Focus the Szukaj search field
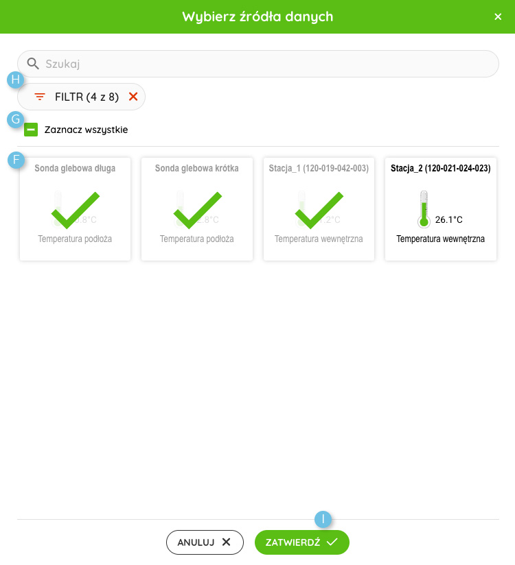Viewport: 515px width, 565px height. 258,64
